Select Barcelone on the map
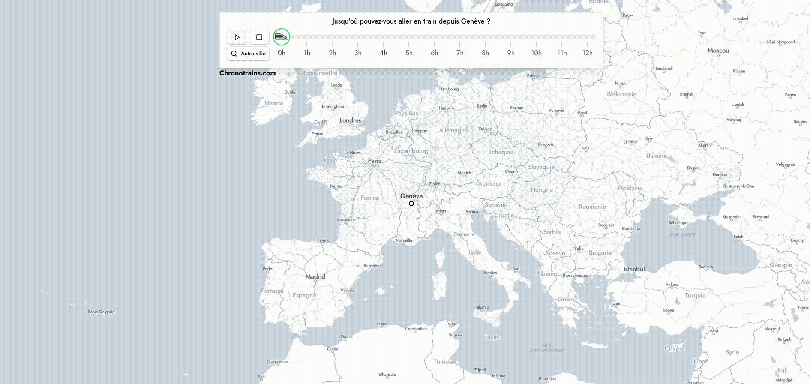 tap(372, 266)
